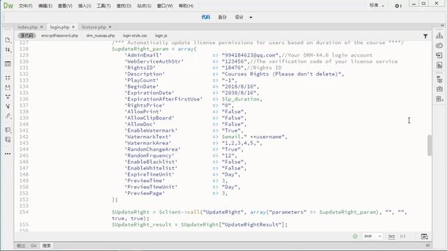Click the File Management up-down arrows icon
Image resolution: width=447 pixels, height=251 pixels.
pos(8,50)
